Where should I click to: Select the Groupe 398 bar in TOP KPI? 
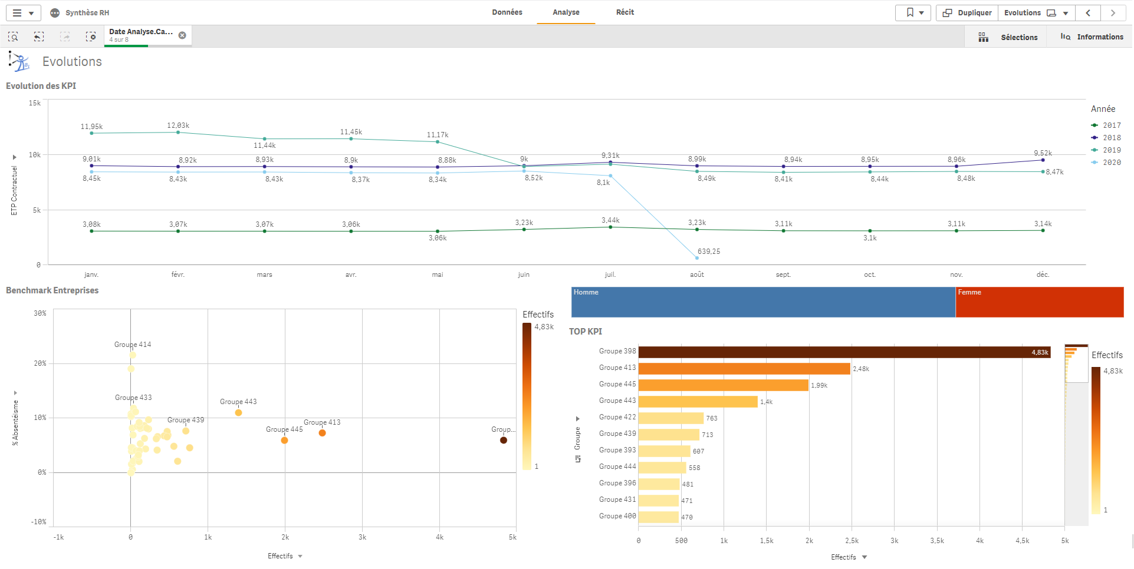click(843, 352)
